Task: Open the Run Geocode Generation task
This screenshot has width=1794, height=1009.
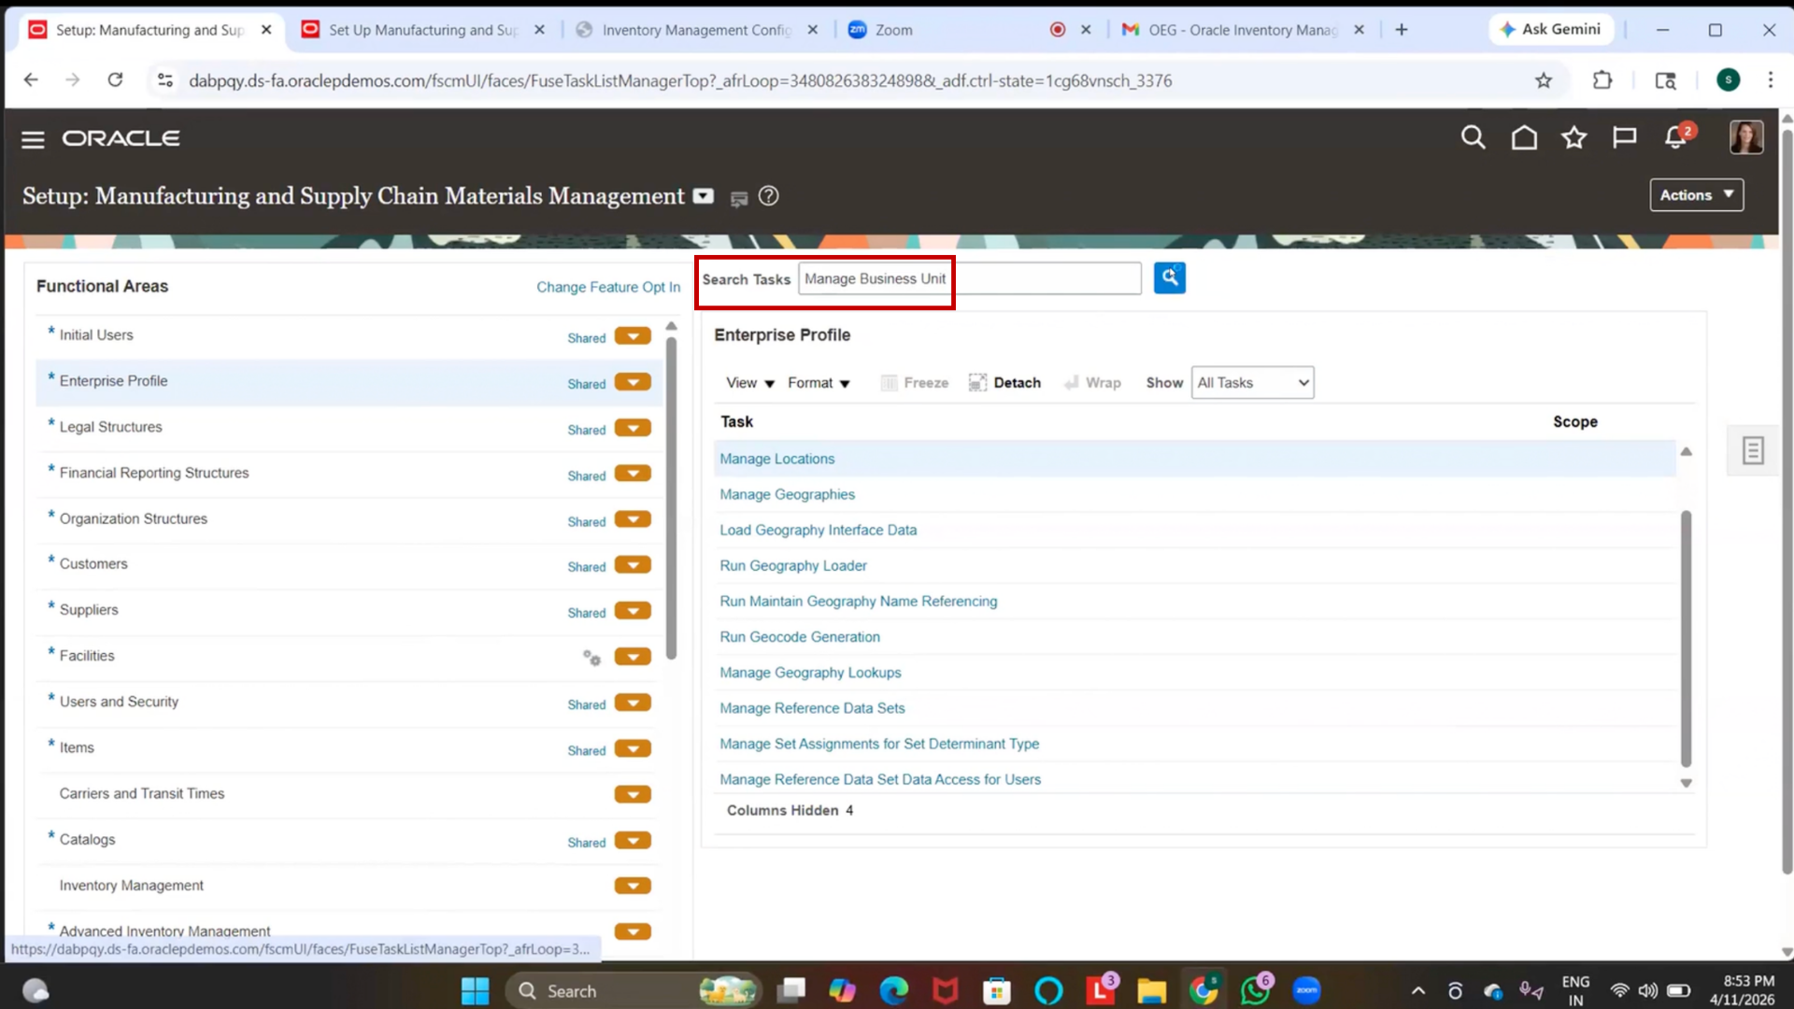Action: click(799, 637)
